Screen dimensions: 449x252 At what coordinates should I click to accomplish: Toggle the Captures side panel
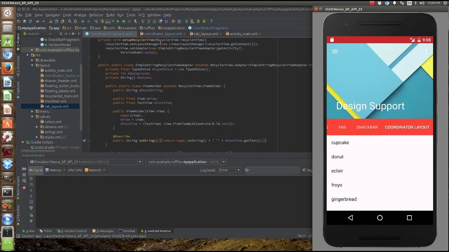(18, 89)
